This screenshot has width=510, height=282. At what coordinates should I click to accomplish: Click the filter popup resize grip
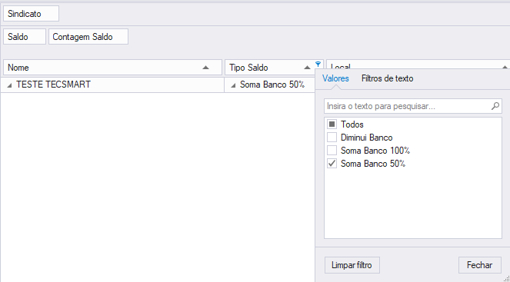point(506,278)
